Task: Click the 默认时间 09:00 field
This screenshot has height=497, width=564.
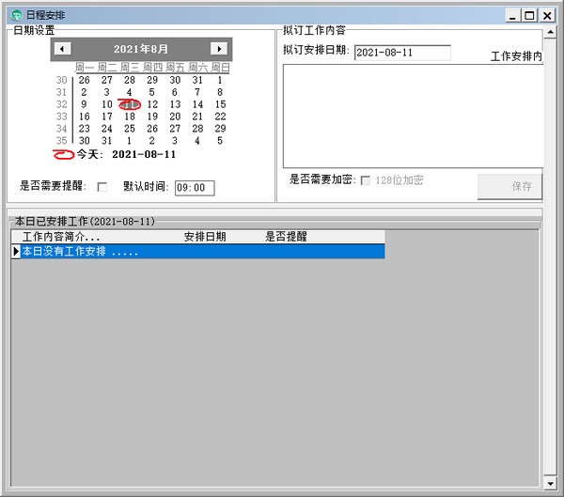Action: point(195,188)
